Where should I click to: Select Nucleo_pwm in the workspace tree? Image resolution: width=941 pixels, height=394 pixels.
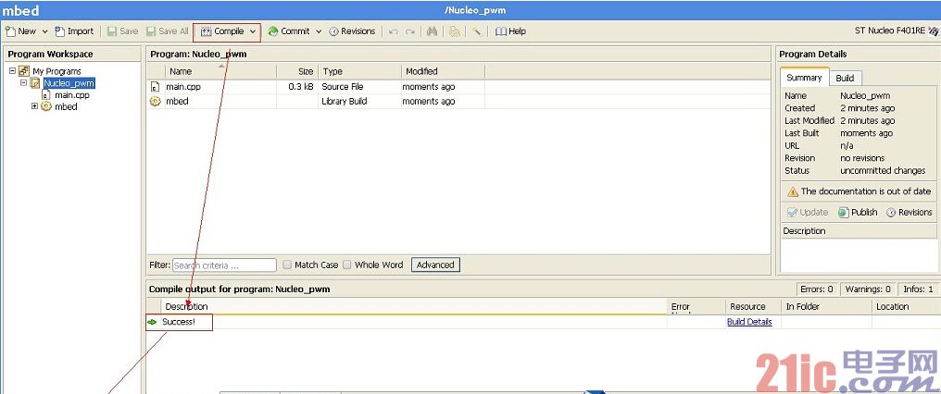69,83
